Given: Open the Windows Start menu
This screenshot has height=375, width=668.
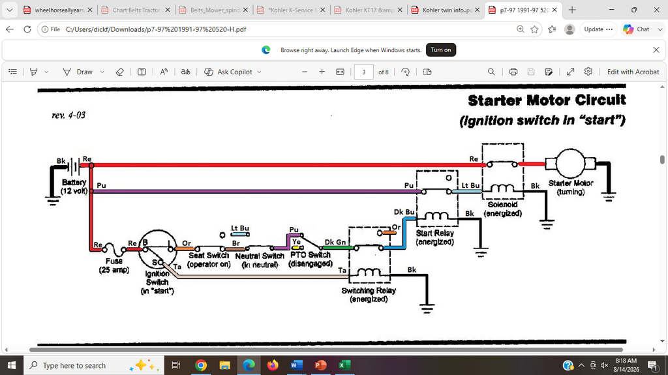Looking at the screenshot, I should tap(12, 365).
